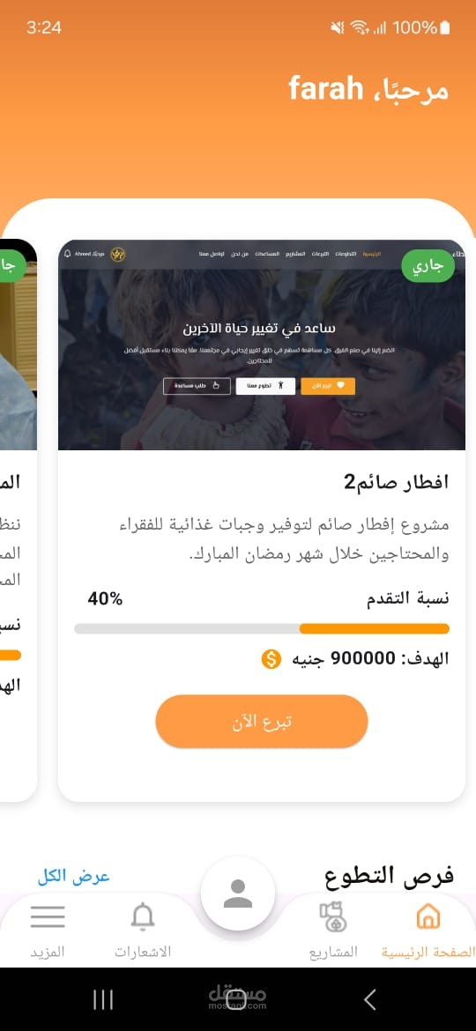Open the عرض الكل link
Image resolution: width=476 pixels, height=1031 pixels.
[73, 876]
